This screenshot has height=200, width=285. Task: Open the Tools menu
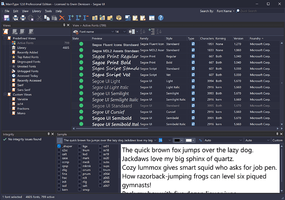click(48, 11)
